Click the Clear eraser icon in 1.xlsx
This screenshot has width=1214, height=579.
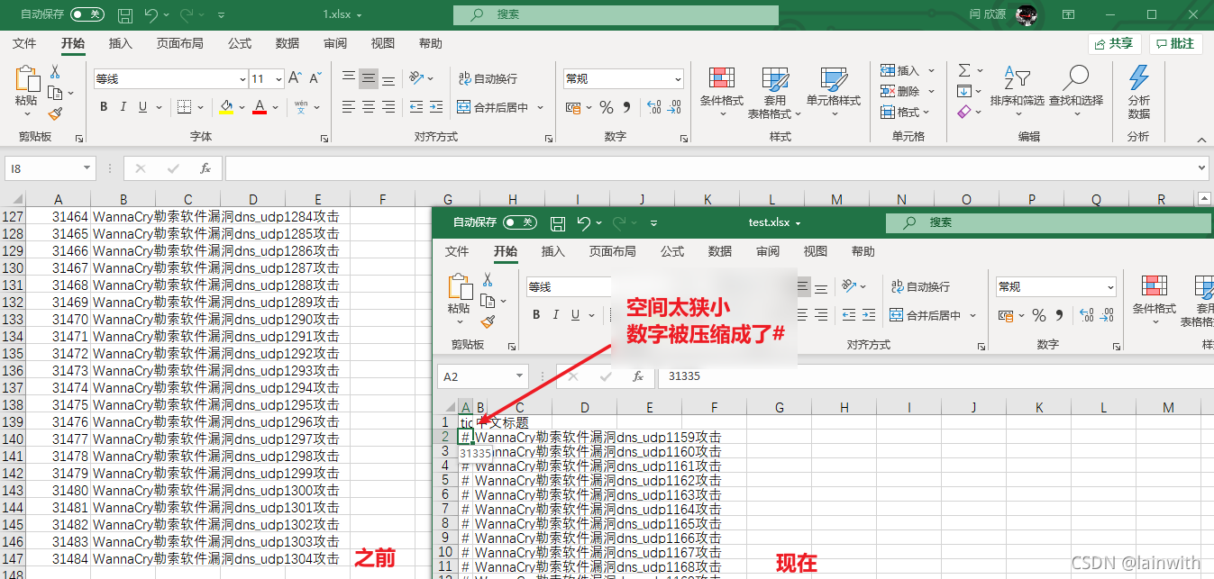pos(964,112)
